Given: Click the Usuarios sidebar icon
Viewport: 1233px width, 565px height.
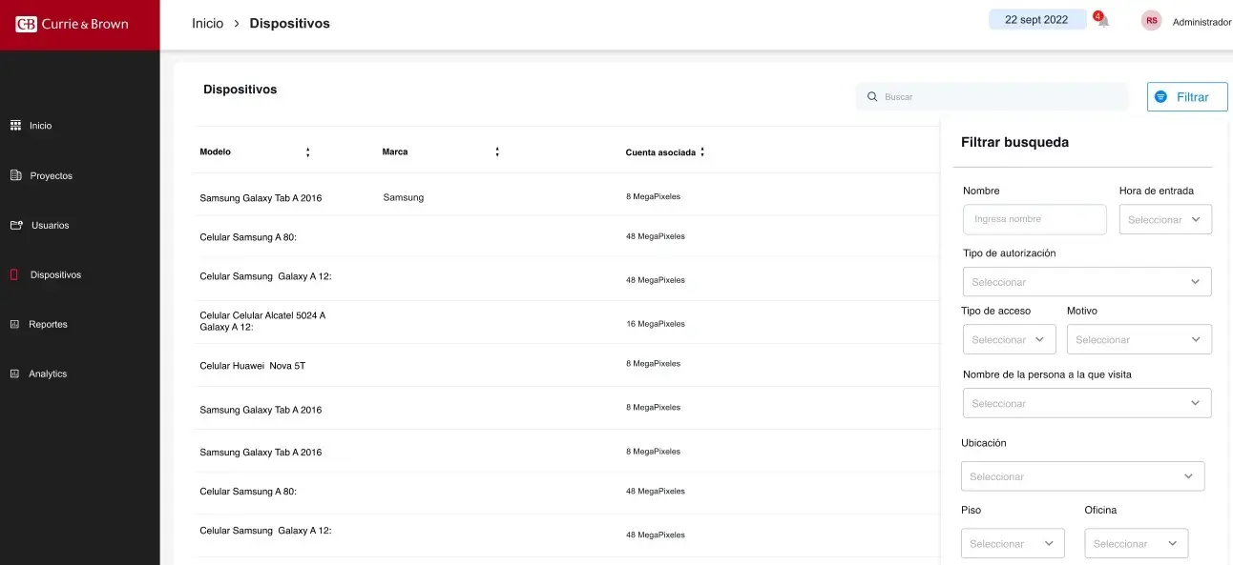Looking at the screenshot, I should coord(15,226).
